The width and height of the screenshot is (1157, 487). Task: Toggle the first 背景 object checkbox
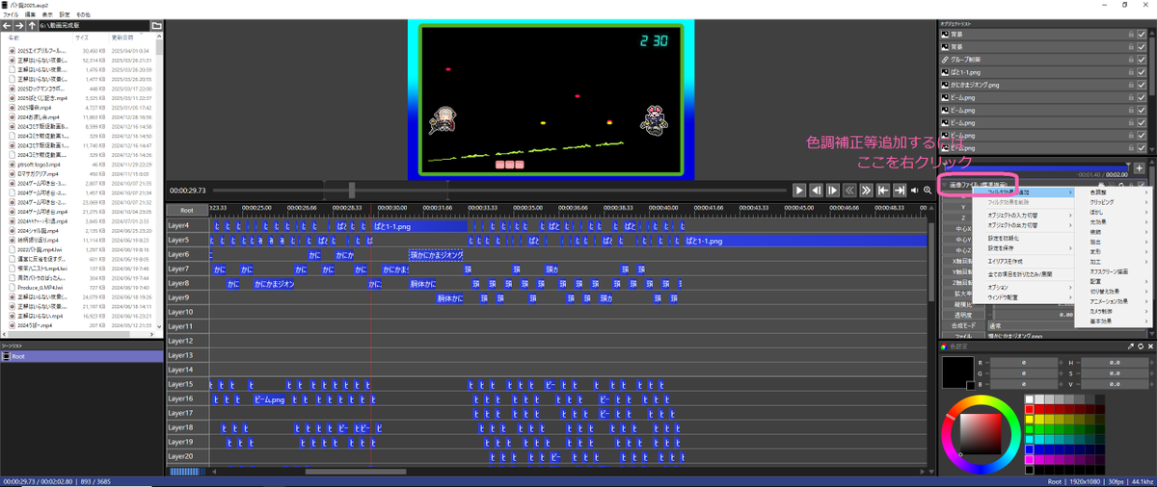1142,34
